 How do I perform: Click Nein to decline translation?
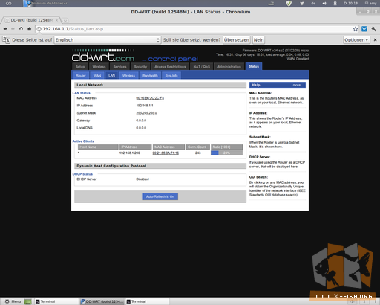click(258, 40)
